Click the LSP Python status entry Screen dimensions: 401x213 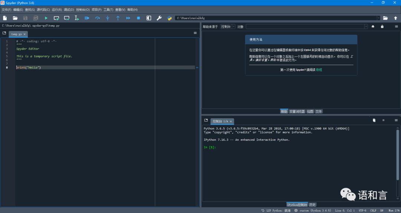(276, 211)
